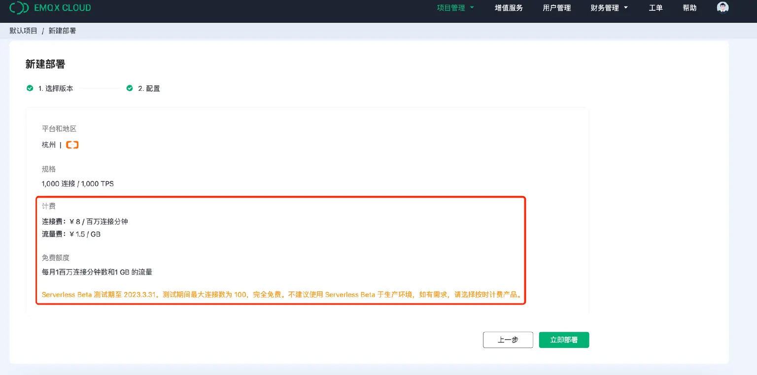Open the user avatar menu
757x375 pixels.
pyautogui.click(x=722, y=7)
